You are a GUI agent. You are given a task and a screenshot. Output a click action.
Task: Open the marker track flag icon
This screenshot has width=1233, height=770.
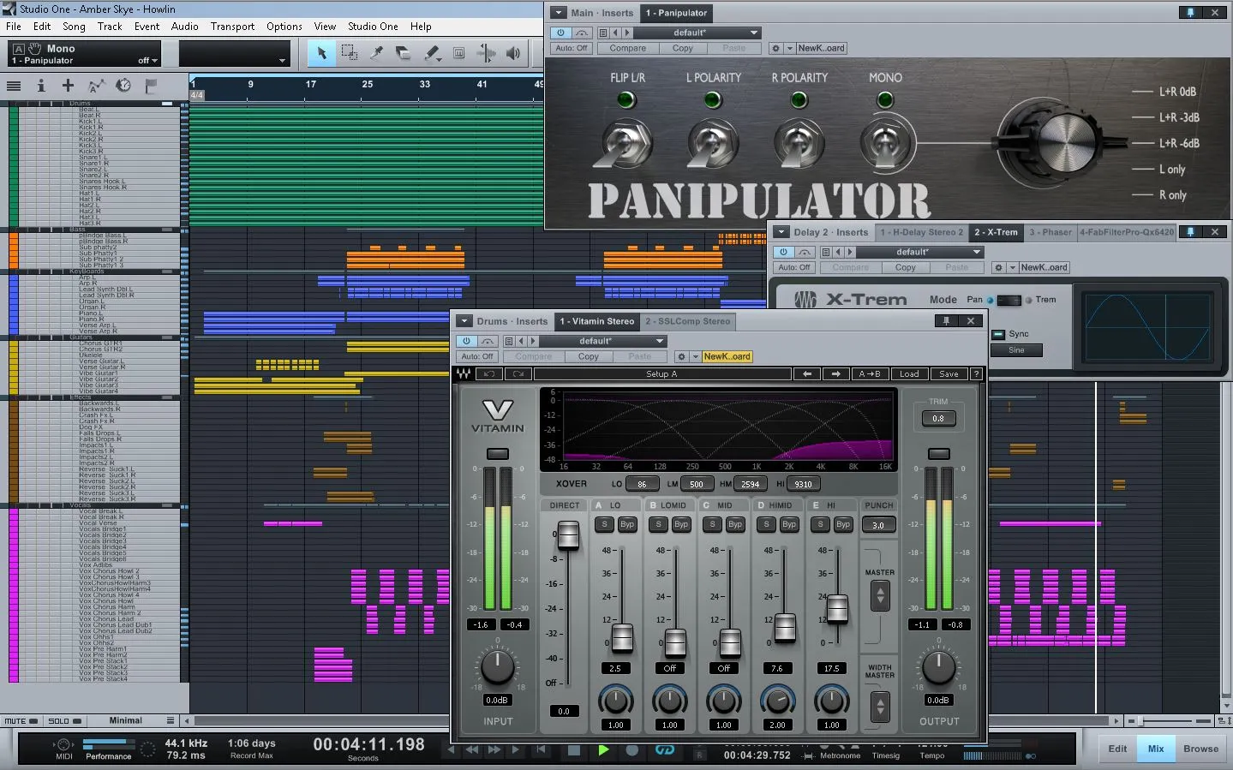click(x=151, y=85)
